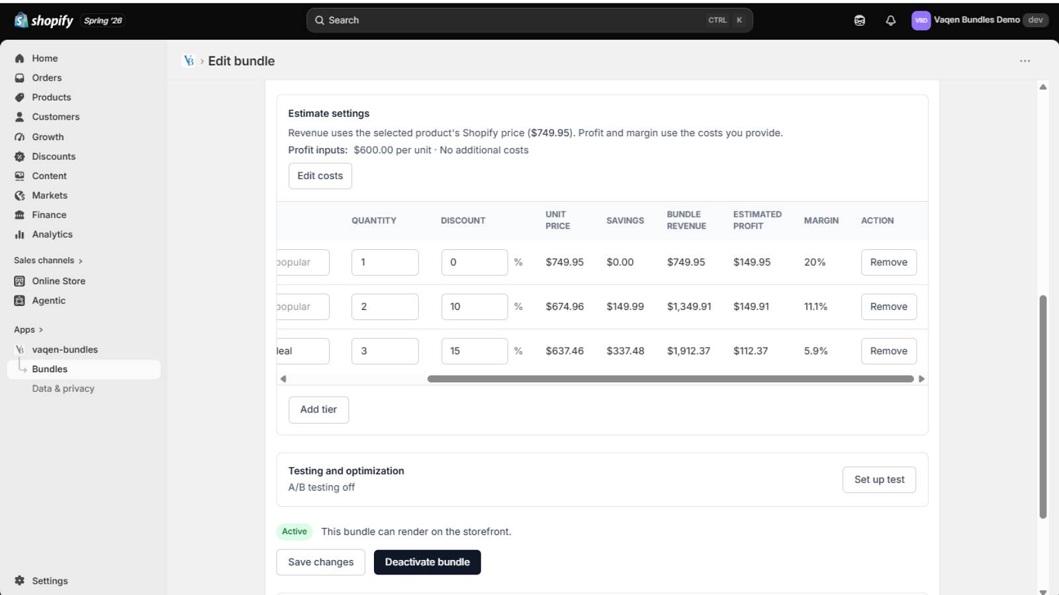This screenshot has width=1059, height=595.
Task: Click the Search bar
Action: click(x=529, y=20)
